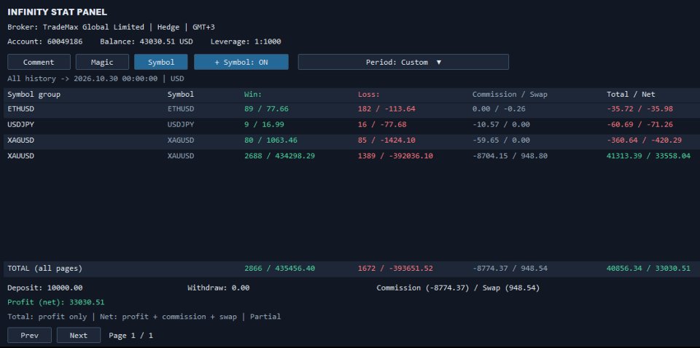Click the 'Total: profit only | Net:' legend line
This screenshot has height=348, width=700.
(x=144, y=317)
